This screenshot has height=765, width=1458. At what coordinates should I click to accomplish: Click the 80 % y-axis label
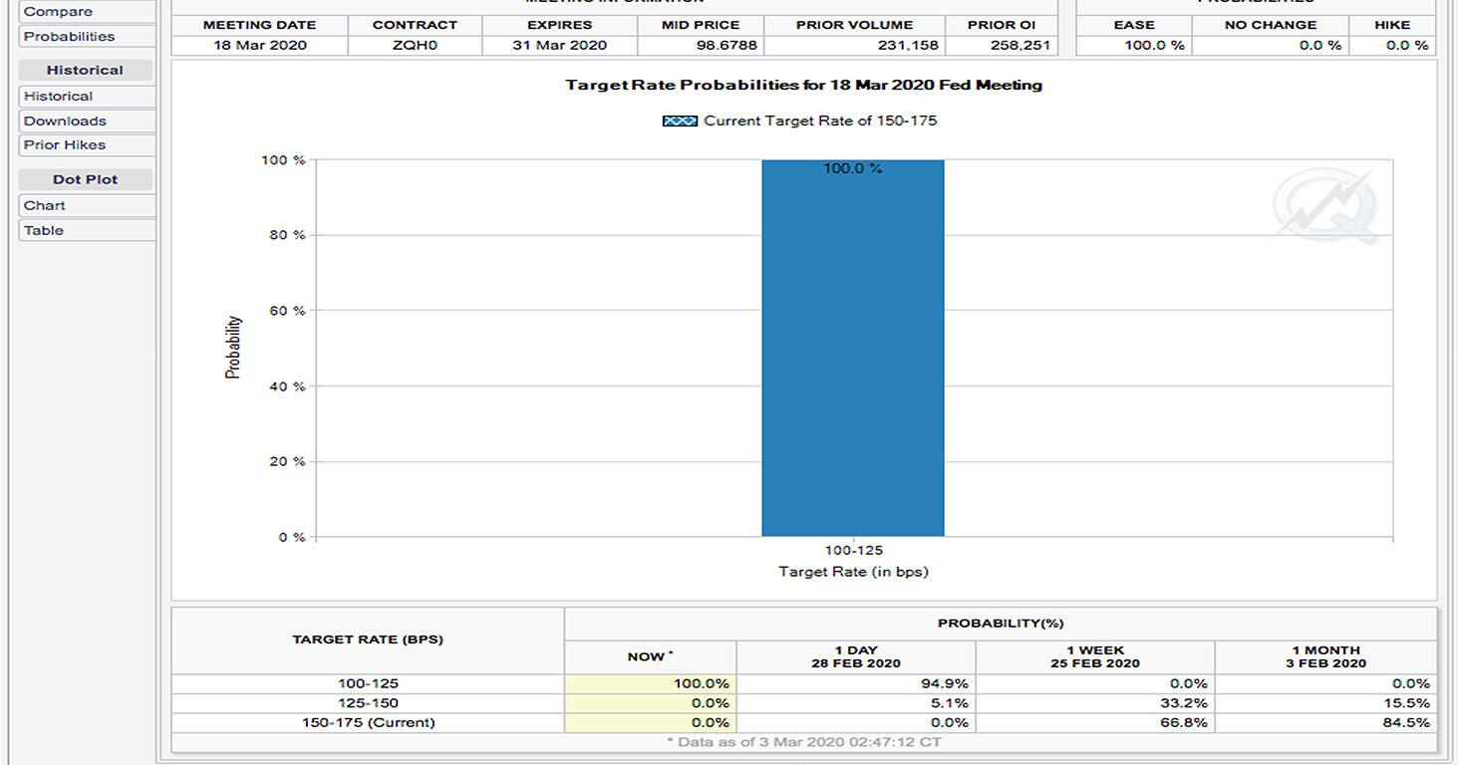[x=288, y=235]
